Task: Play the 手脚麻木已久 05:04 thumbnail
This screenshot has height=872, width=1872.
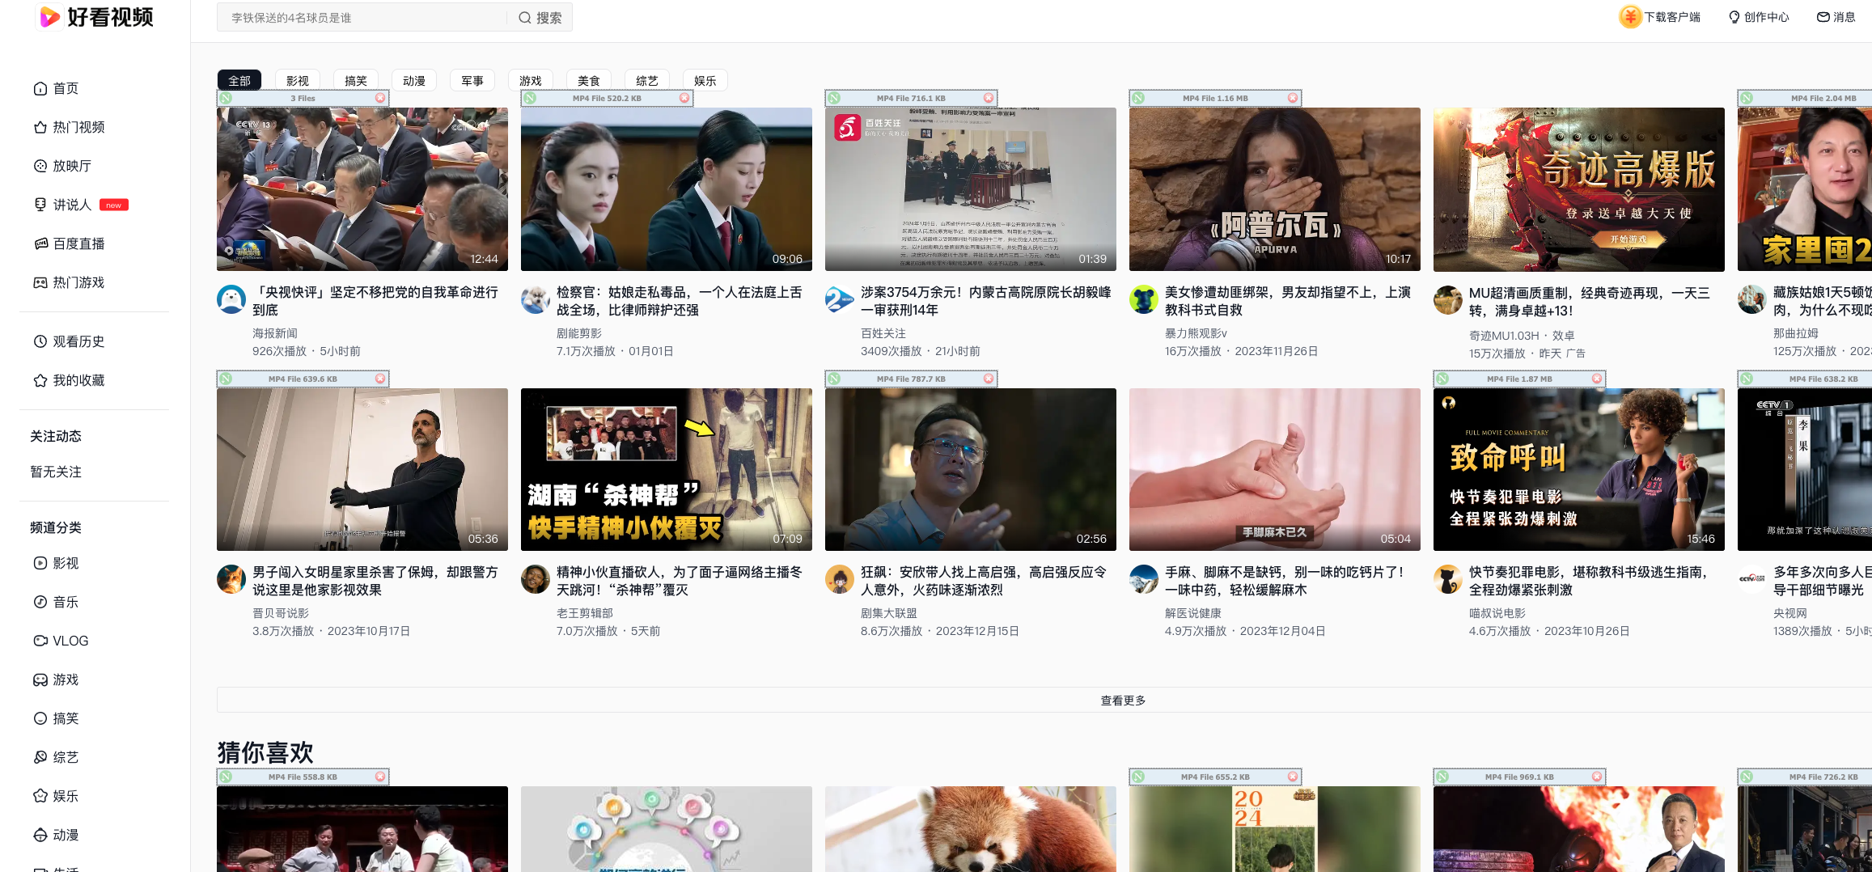Action: 1275,469
